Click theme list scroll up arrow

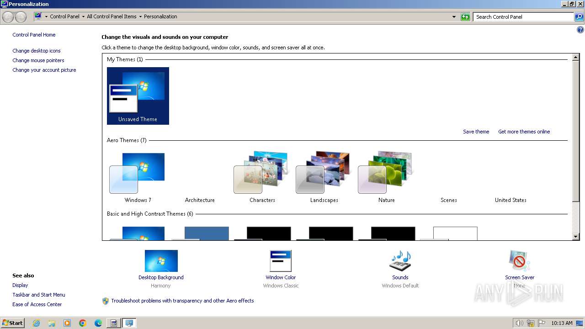tap(576, 57)
